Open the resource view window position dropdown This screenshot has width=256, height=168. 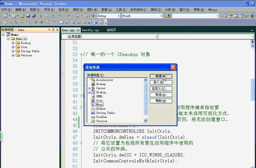click(x=49, y=30)
